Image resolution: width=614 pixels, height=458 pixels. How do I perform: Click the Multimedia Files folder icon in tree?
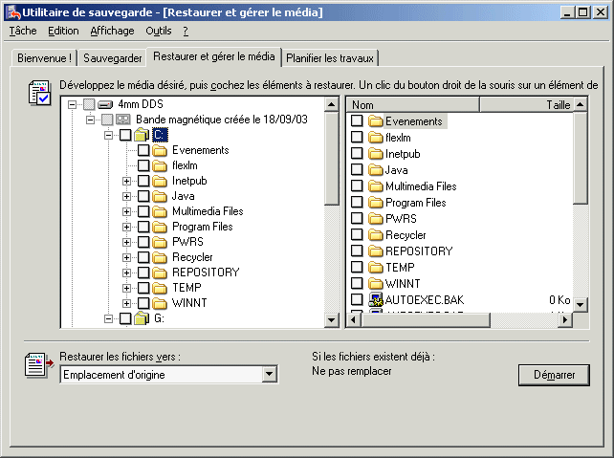[160, 211]
